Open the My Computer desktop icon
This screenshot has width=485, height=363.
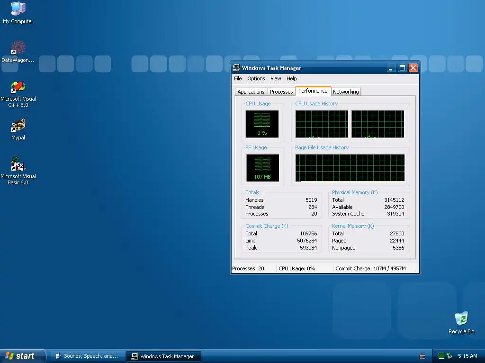point(18,12)
